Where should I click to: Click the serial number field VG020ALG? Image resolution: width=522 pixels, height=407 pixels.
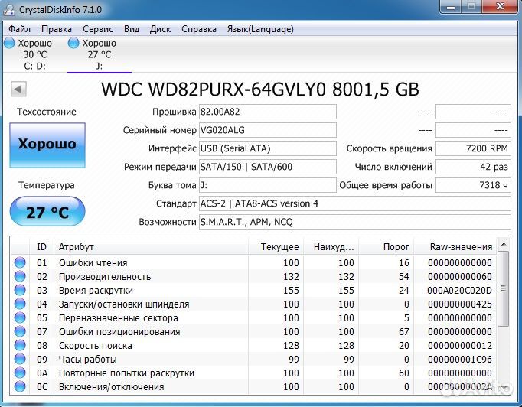point(268,130)
